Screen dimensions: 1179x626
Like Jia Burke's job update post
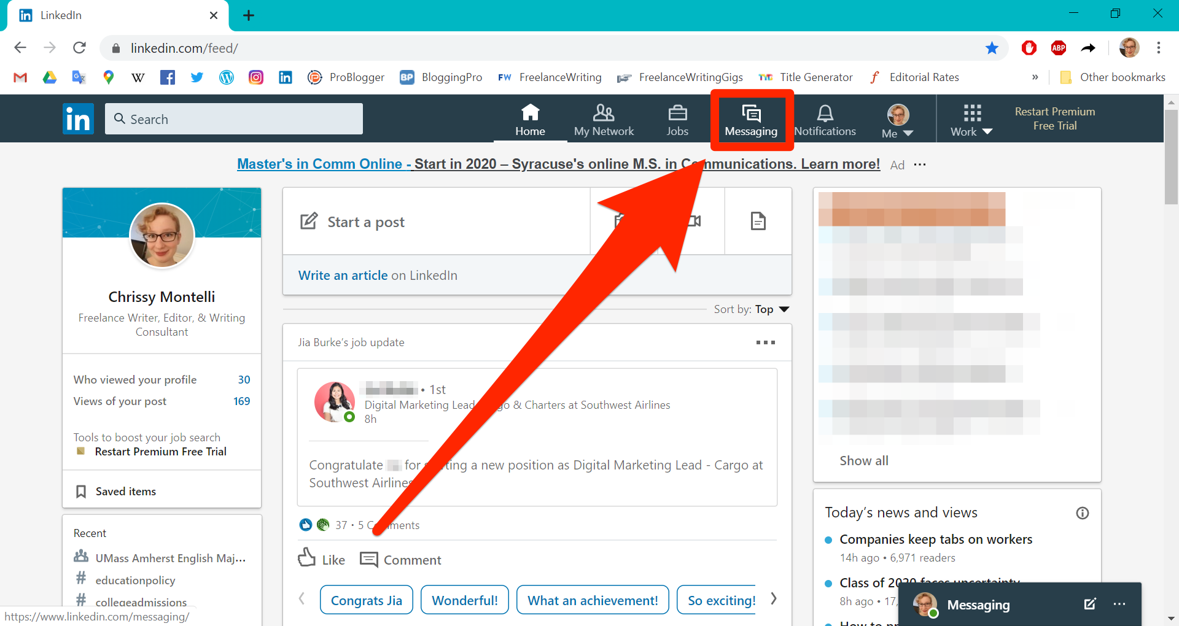(x=322, y=559)
